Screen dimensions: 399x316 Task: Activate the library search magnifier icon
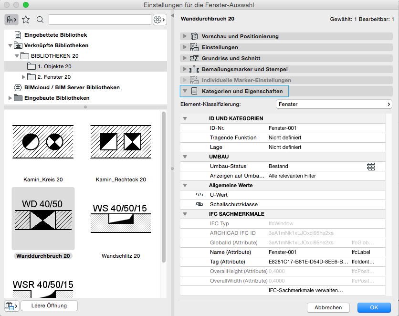coord(40,20)
